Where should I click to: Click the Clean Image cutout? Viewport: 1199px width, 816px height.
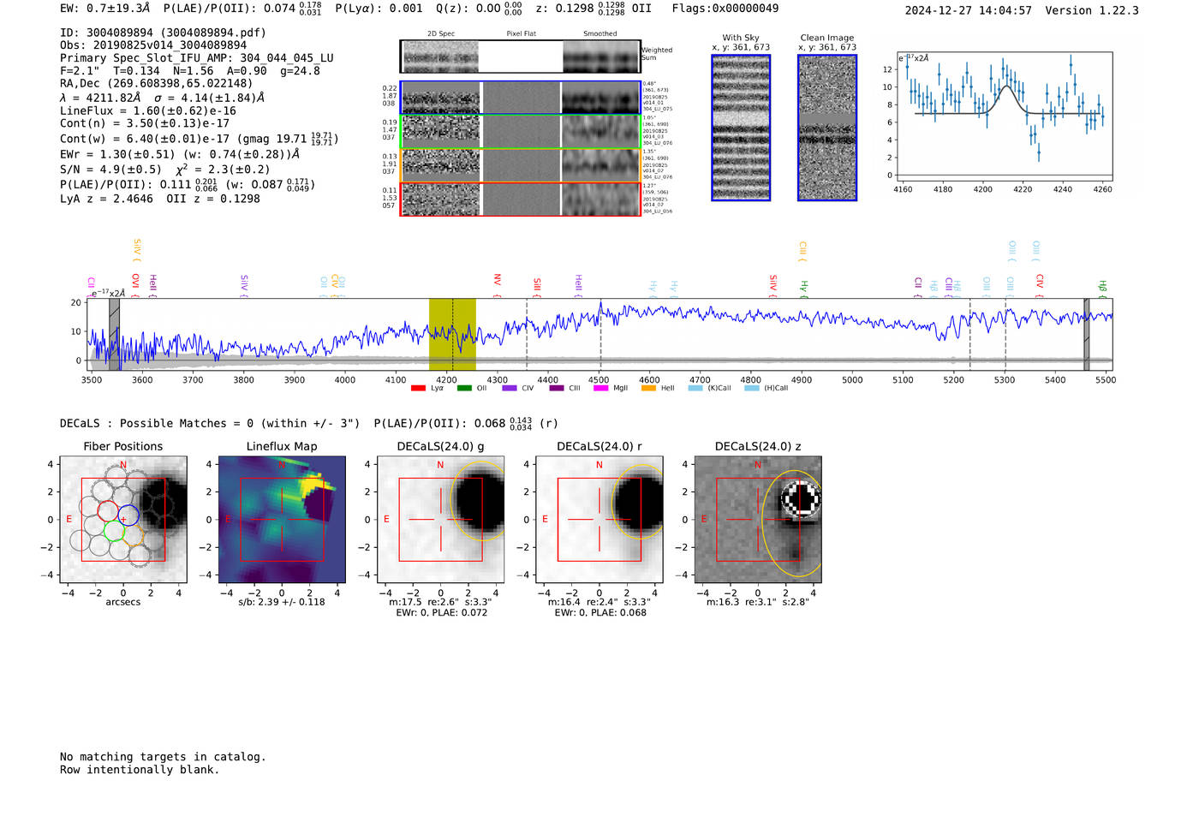827,128
